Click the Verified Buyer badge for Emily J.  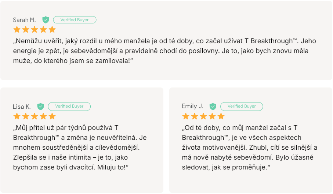(x=242, y=107)
